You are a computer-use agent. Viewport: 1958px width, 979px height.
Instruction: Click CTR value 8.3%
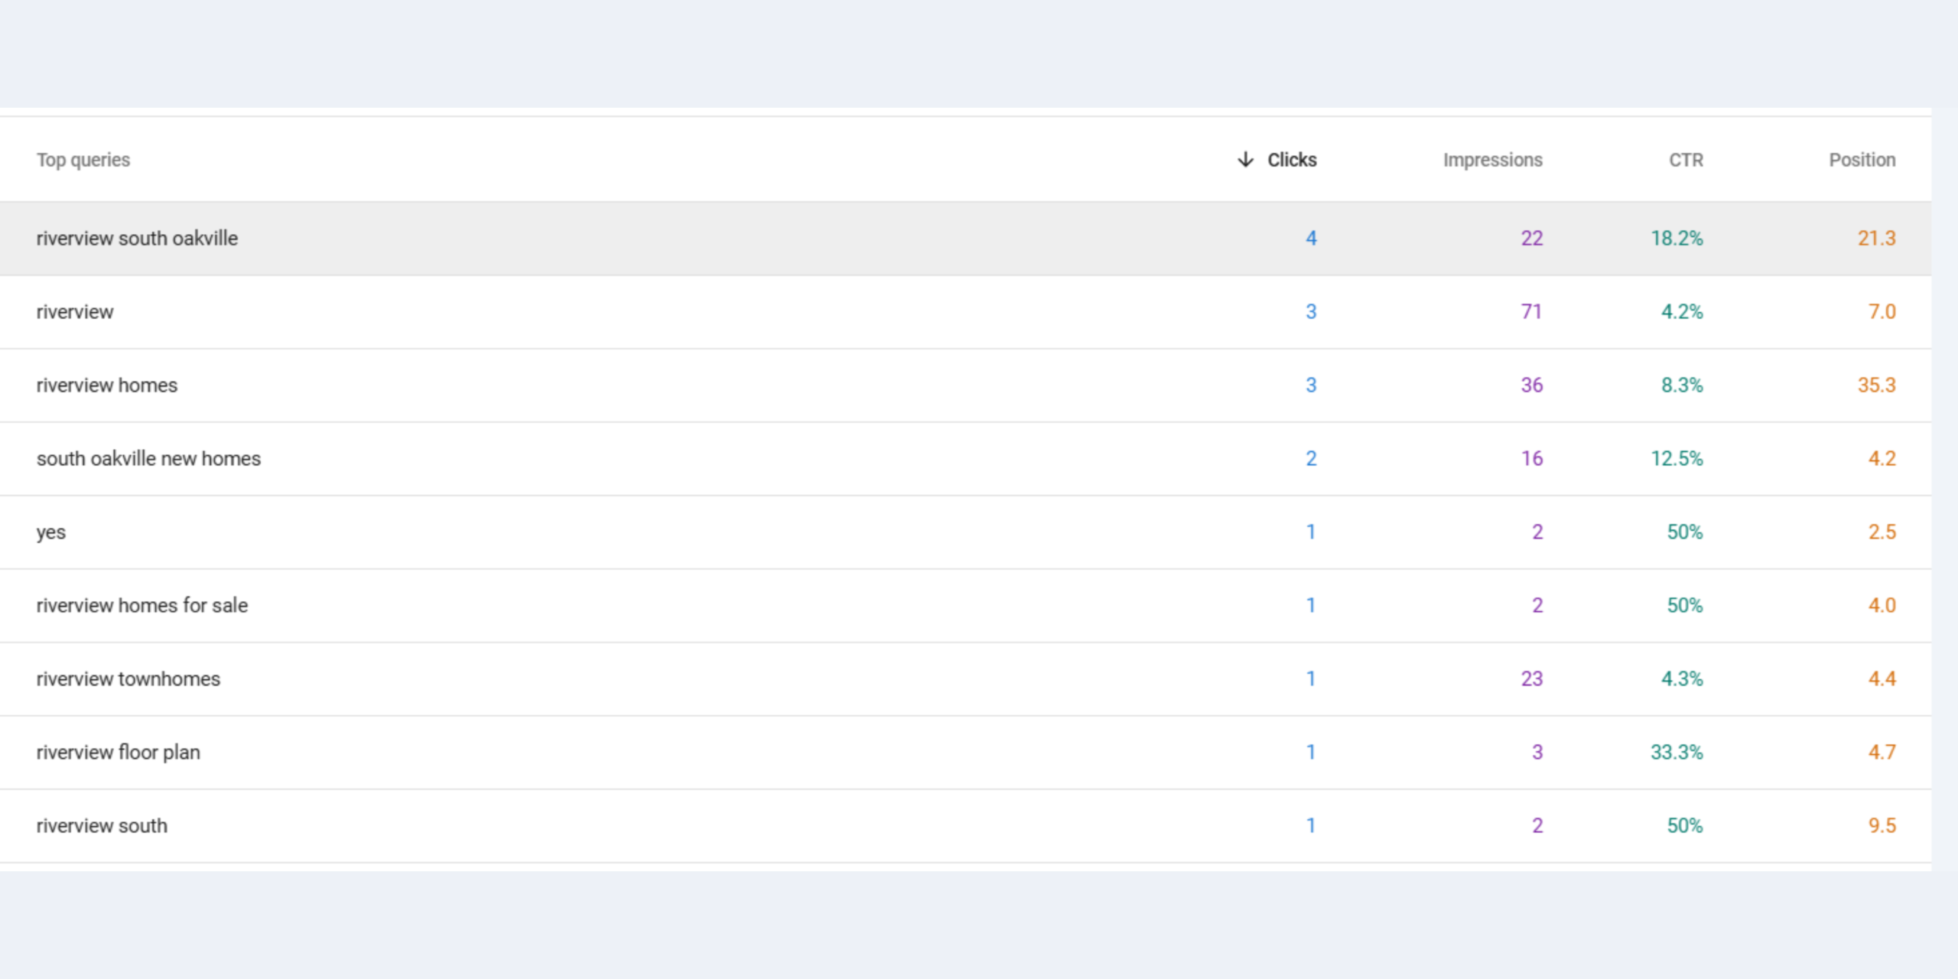(1682, 385)
